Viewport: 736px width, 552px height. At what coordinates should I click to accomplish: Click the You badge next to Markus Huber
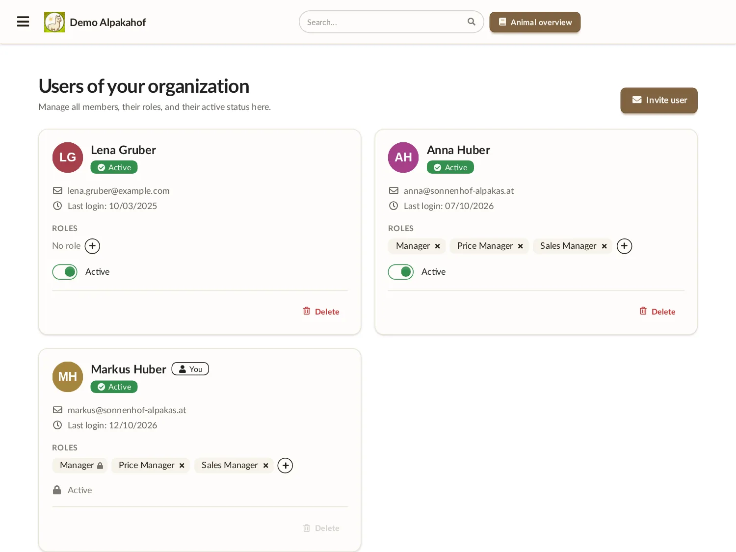(x=190, y=369)
